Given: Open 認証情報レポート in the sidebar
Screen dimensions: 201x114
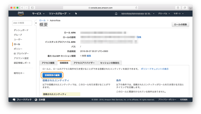Looking at the screenshot, I should coord(22,63).
